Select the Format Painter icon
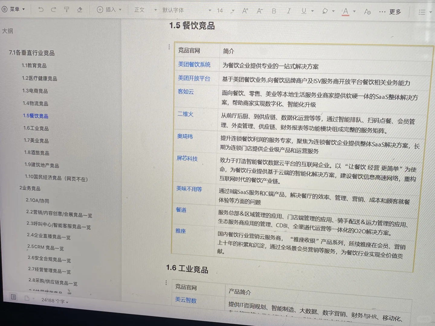This screenshot has width=435, height=326. coord(66,9)
